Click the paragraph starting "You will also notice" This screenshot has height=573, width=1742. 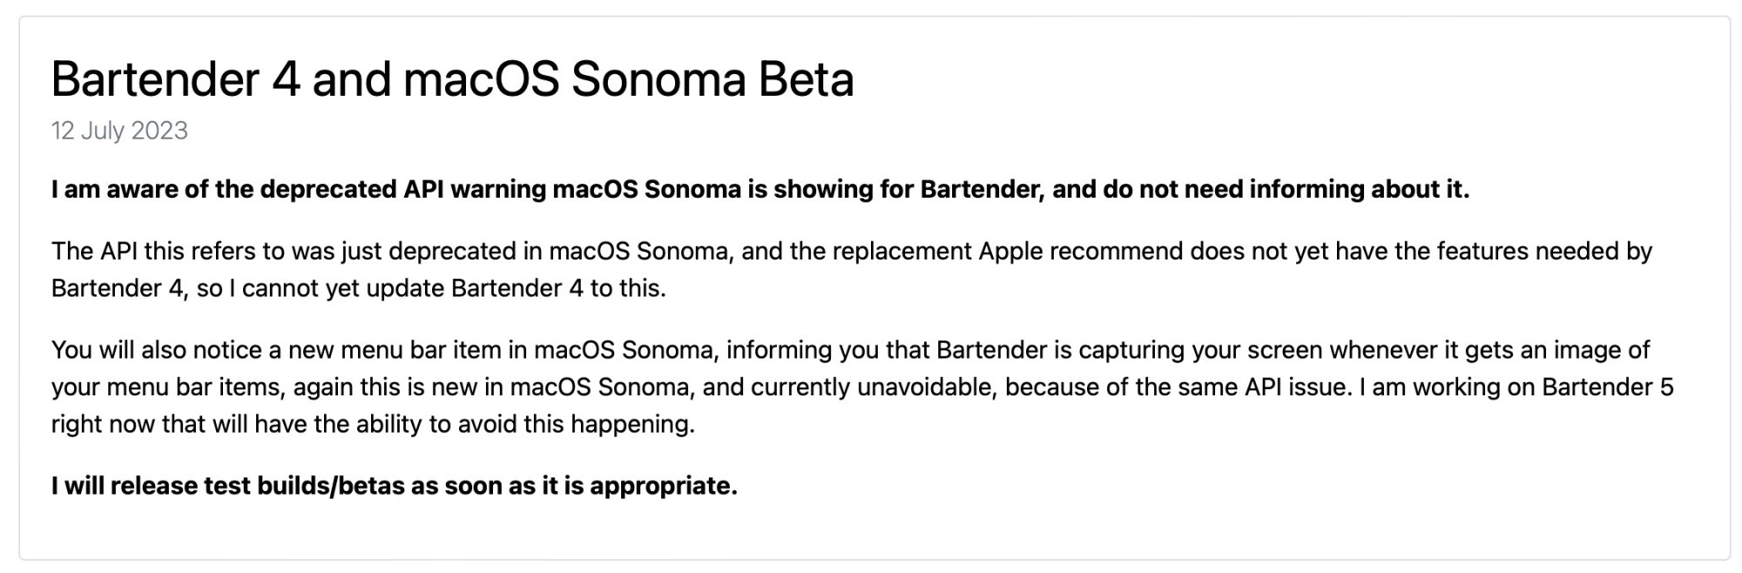pyautogui.click(x=862, y=387)
